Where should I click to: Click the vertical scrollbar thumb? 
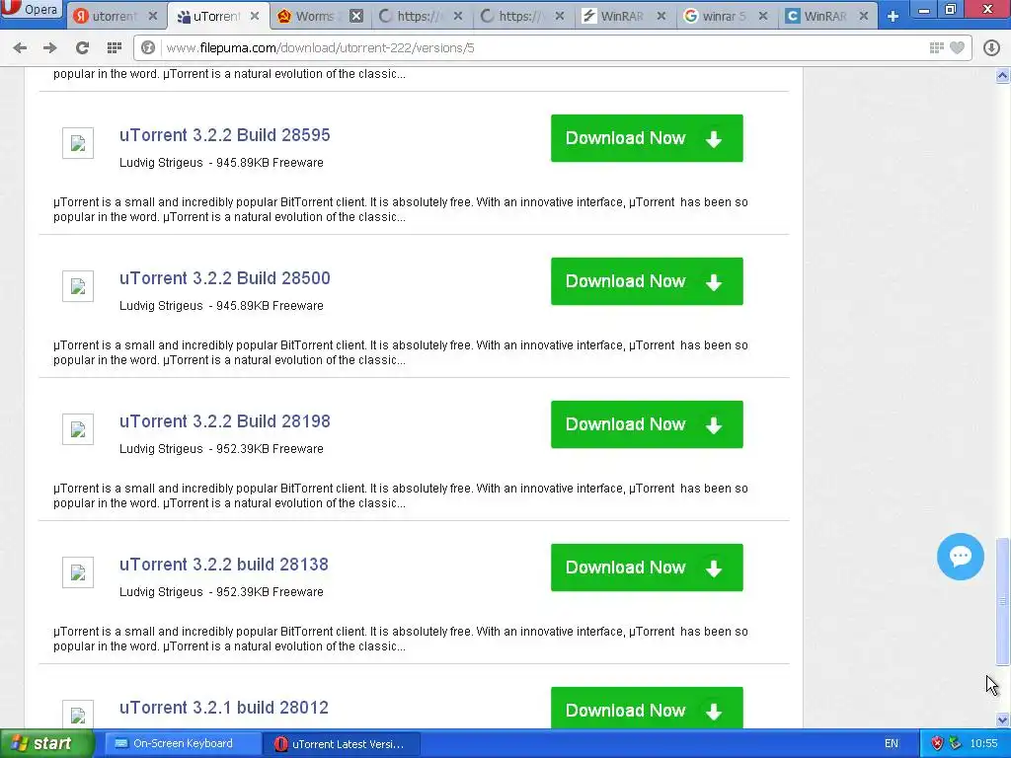click(1003, 601)
